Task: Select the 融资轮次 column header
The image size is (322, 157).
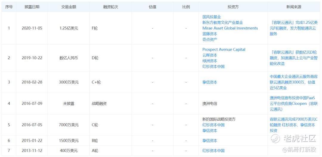Action: pyautogui.click(x=111, y=7)
